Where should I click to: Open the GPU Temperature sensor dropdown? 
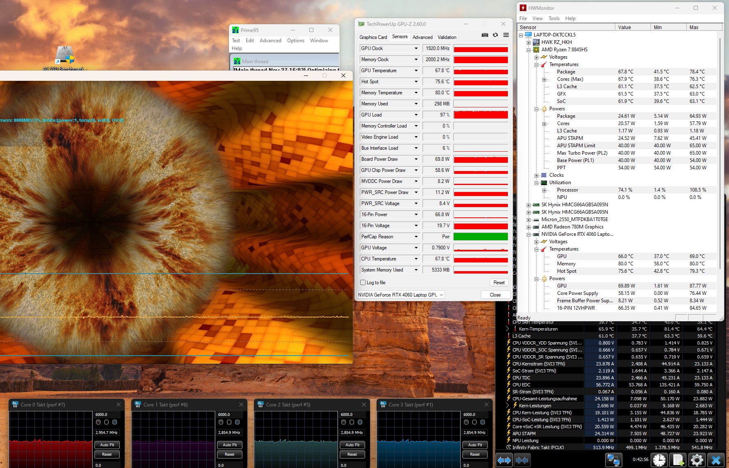click(416, 71)
